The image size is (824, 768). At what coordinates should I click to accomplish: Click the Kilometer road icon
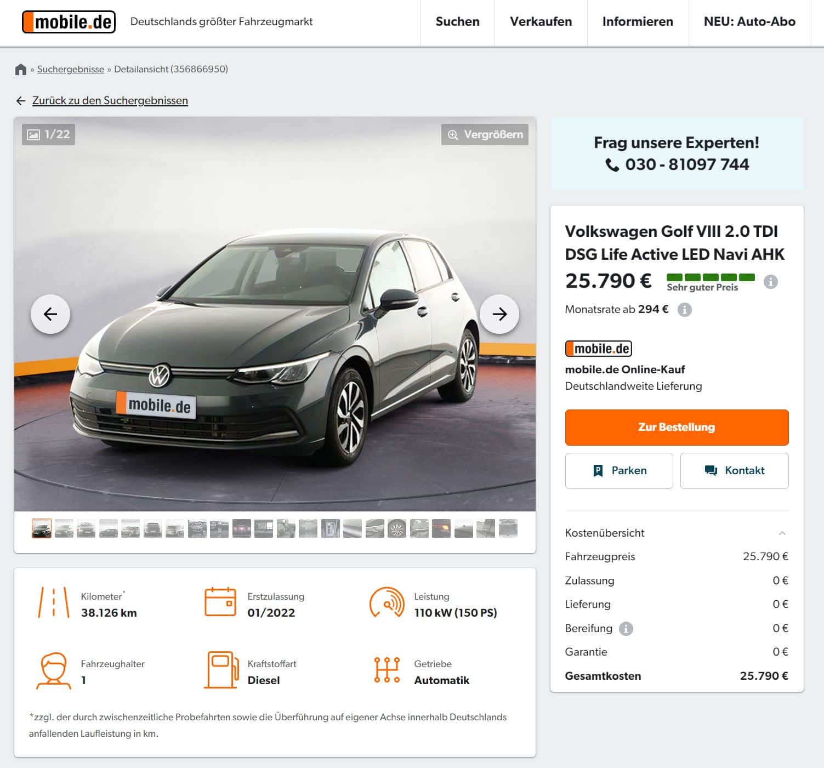[x=54, y=602]
